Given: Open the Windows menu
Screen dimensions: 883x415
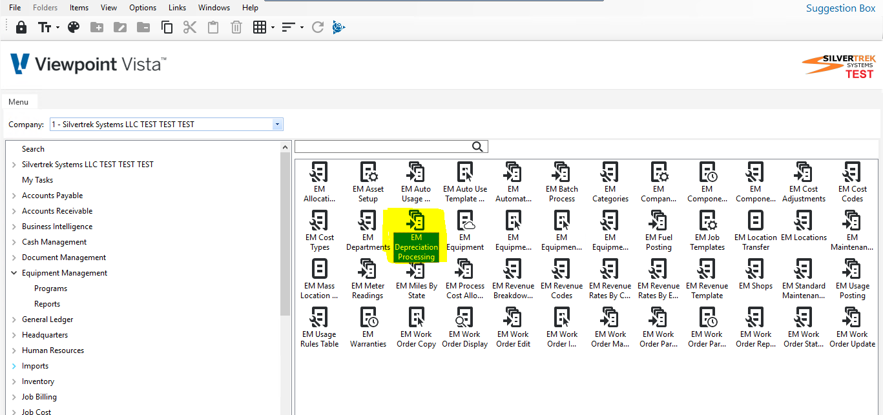Looking at the screenshot, I should 214,8.
